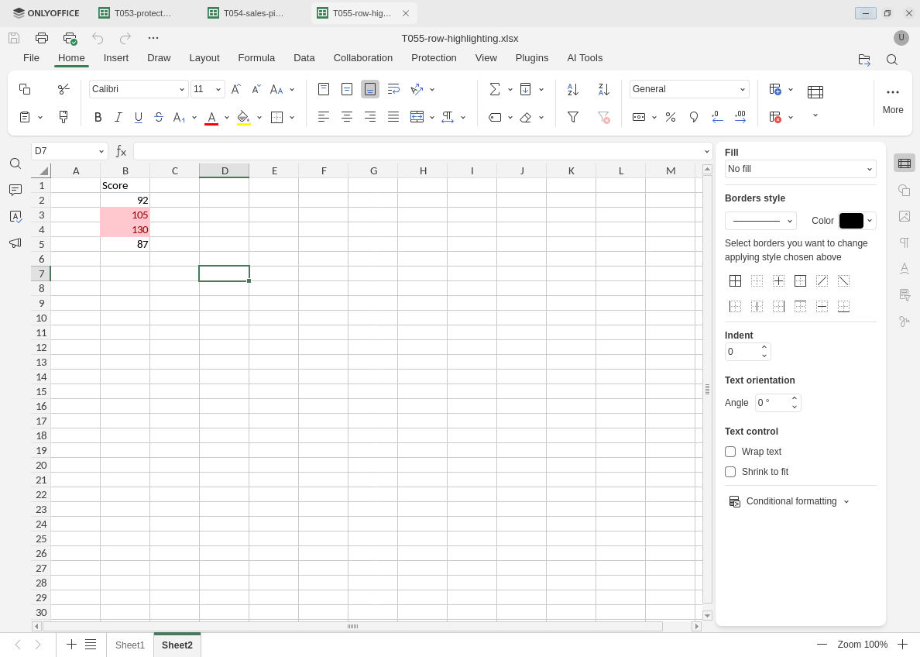Image resolution: width=920 pixels, height=657 pixels.
Task: Click the Wrap text ribbon icon
Action: point(393,89)
